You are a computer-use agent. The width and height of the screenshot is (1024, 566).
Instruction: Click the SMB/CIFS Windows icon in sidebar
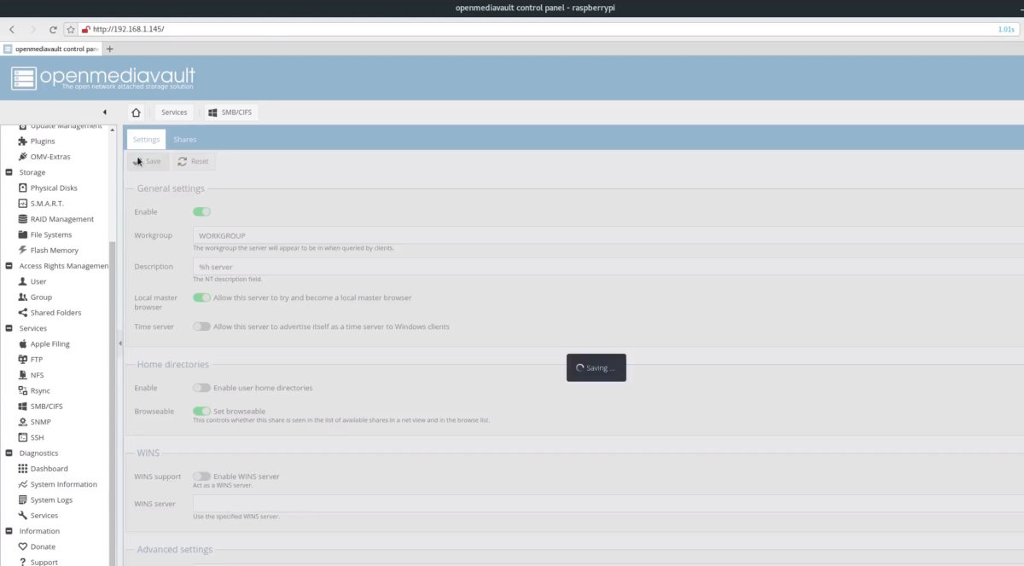click(x=23, y=407)
